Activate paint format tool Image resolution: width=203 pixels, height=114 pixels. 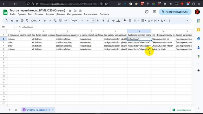click(x=27, y=21)
